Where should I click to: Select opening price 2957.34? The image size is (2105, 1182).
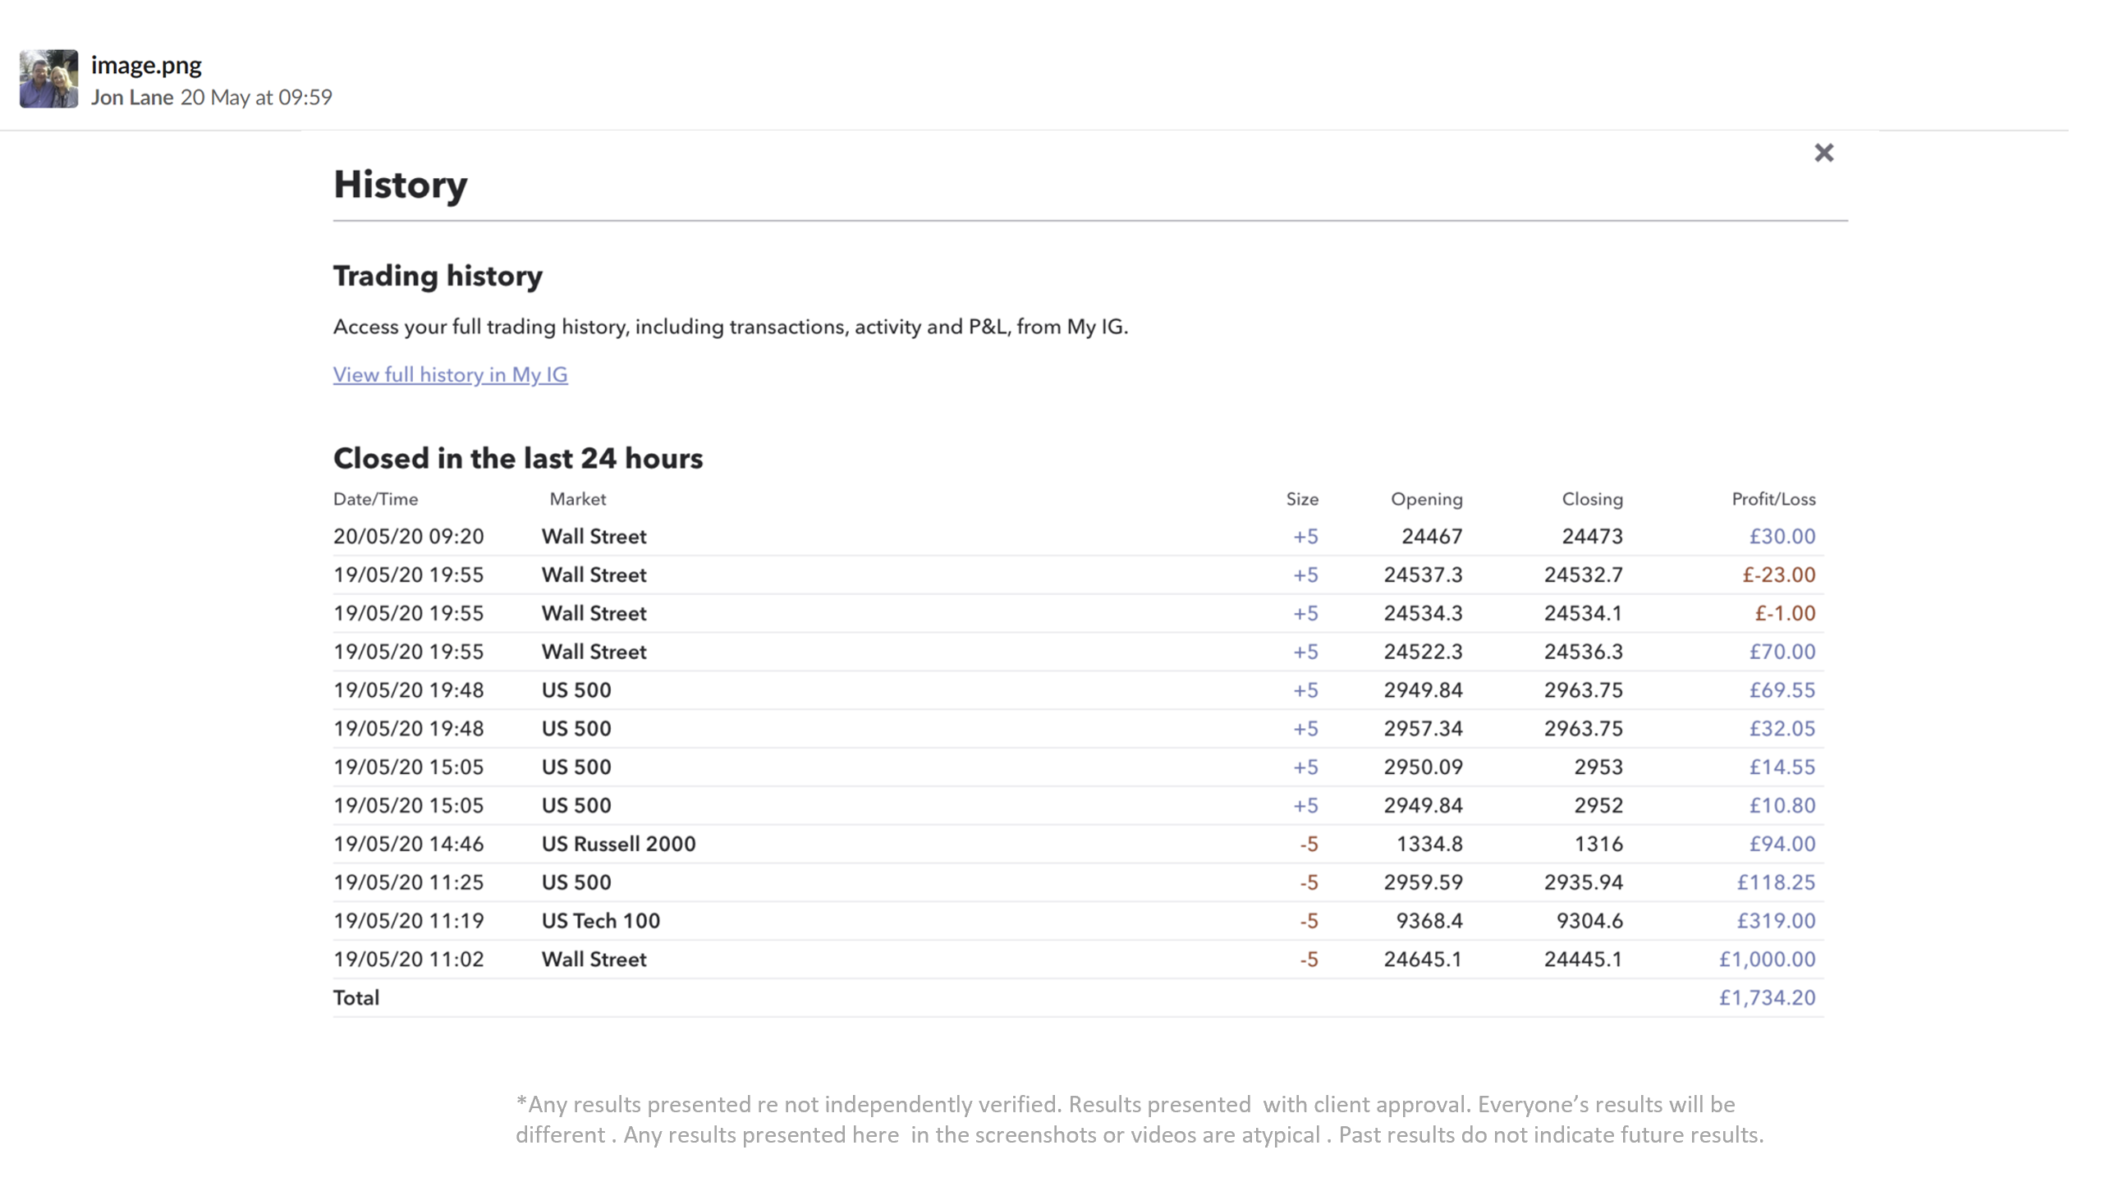click(x=1423, y=729)
